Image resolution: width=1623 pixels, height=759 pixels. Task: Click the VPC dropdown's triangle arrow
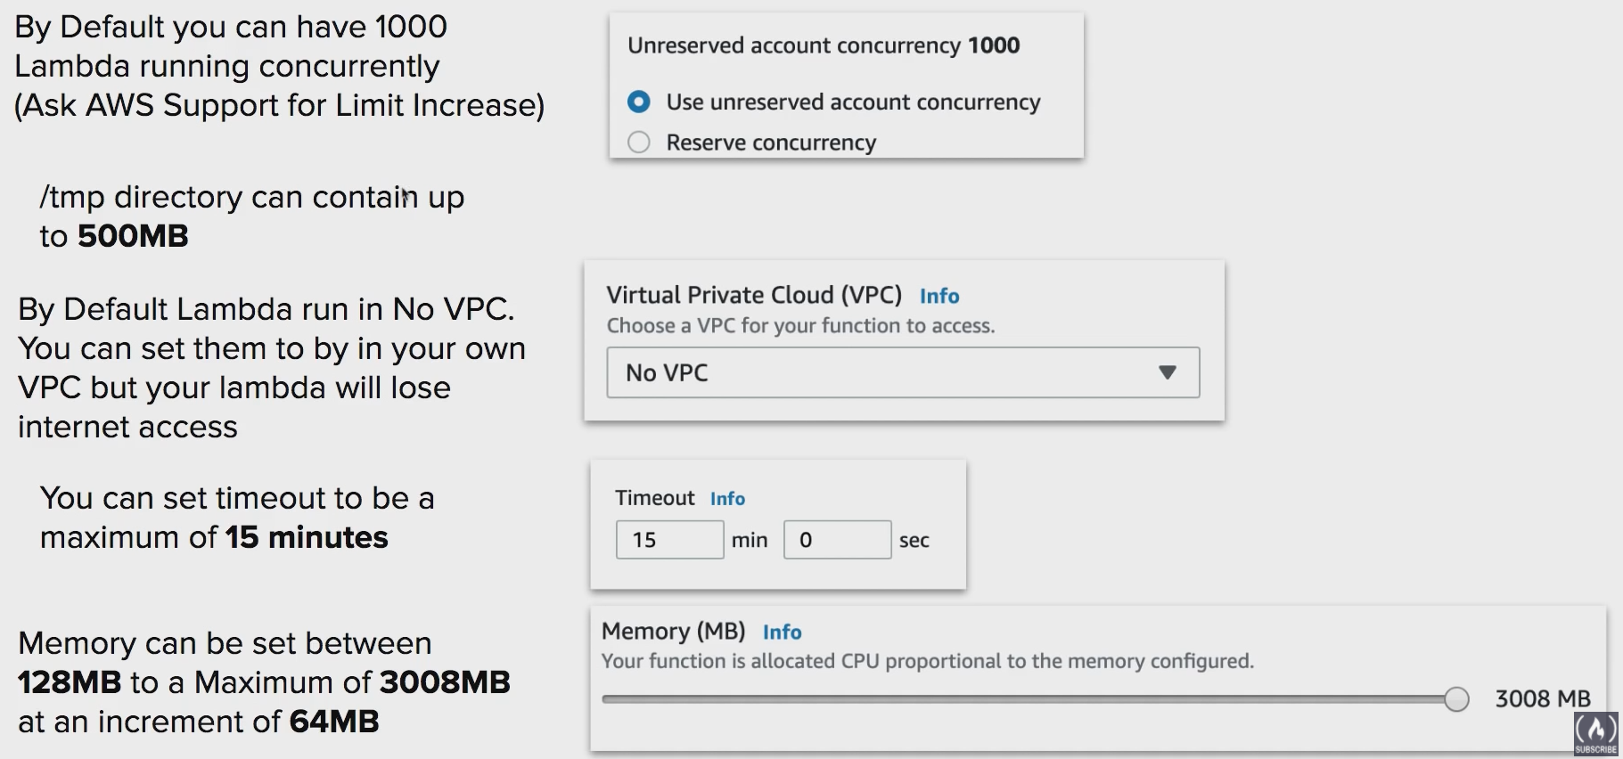pyautogui.click(x=1167, y=372)
